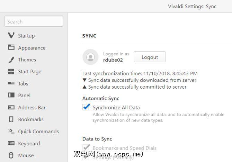The height and width of the screenshot is (162, 232).
Task: Click the Vivaldi Startup icon in sidebar
Action: [11, 36]
